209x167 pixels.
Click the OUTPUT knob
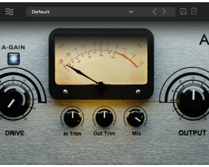(x=194, y=100)
